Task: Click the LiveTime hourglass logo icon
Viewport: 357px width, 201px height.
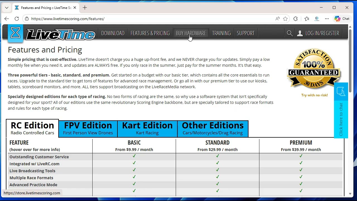Action: coord(15,33)
